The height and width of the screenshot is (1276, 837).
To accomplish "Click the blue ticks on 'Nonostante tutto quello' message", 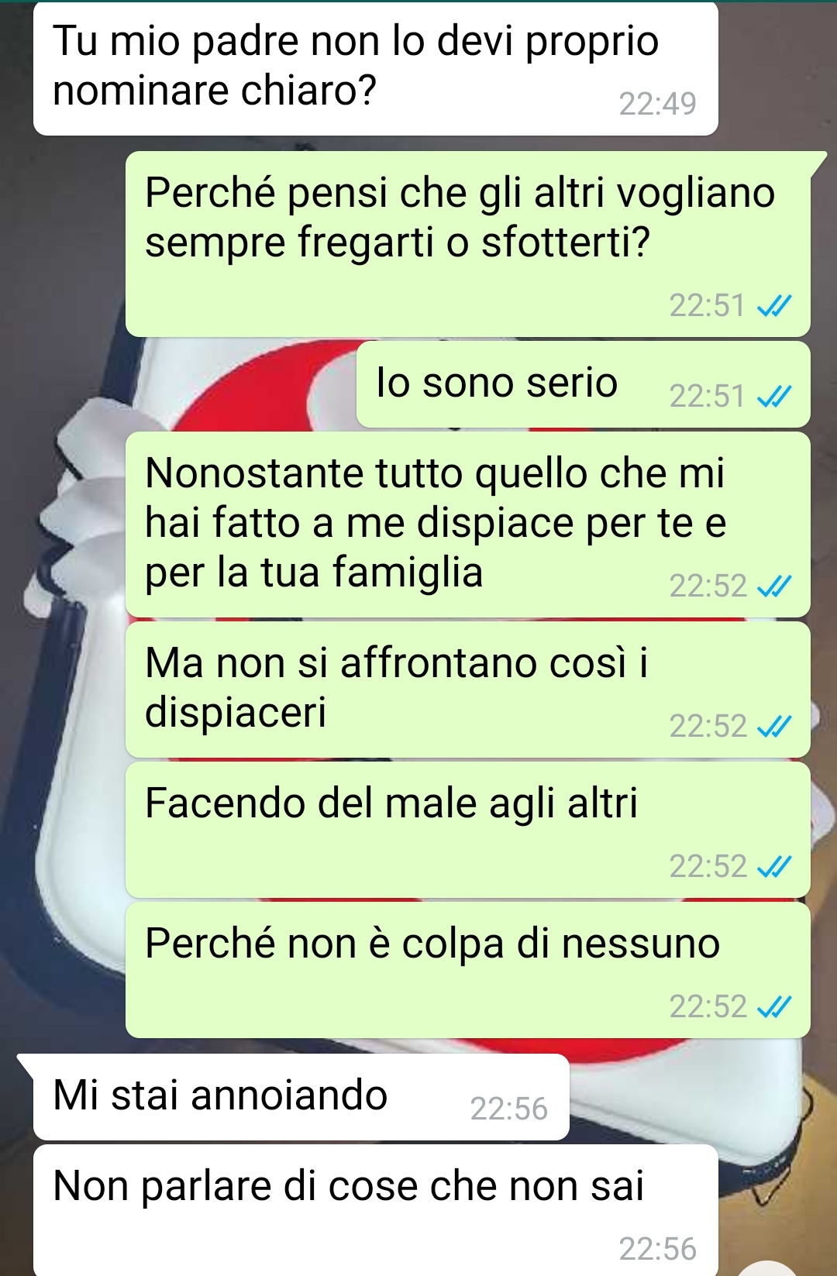I will point(774,586).
